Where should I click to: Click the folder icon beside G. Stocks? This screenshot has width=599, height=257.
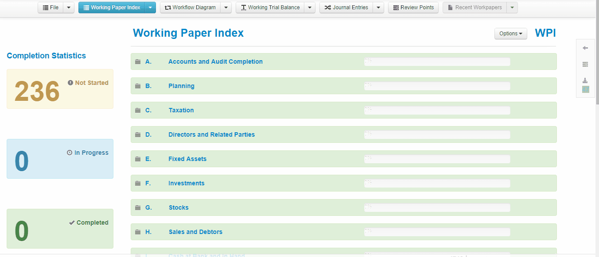point(138,207)
